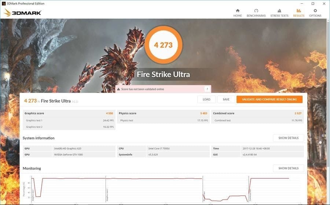The image size is (330, 205).
Task: Open the OPTIONS tab
Action: 315,13
